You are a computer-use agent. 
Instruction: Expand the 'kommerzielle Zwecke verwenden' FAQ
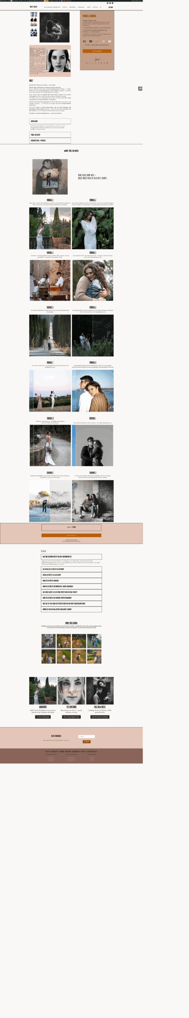71,586
